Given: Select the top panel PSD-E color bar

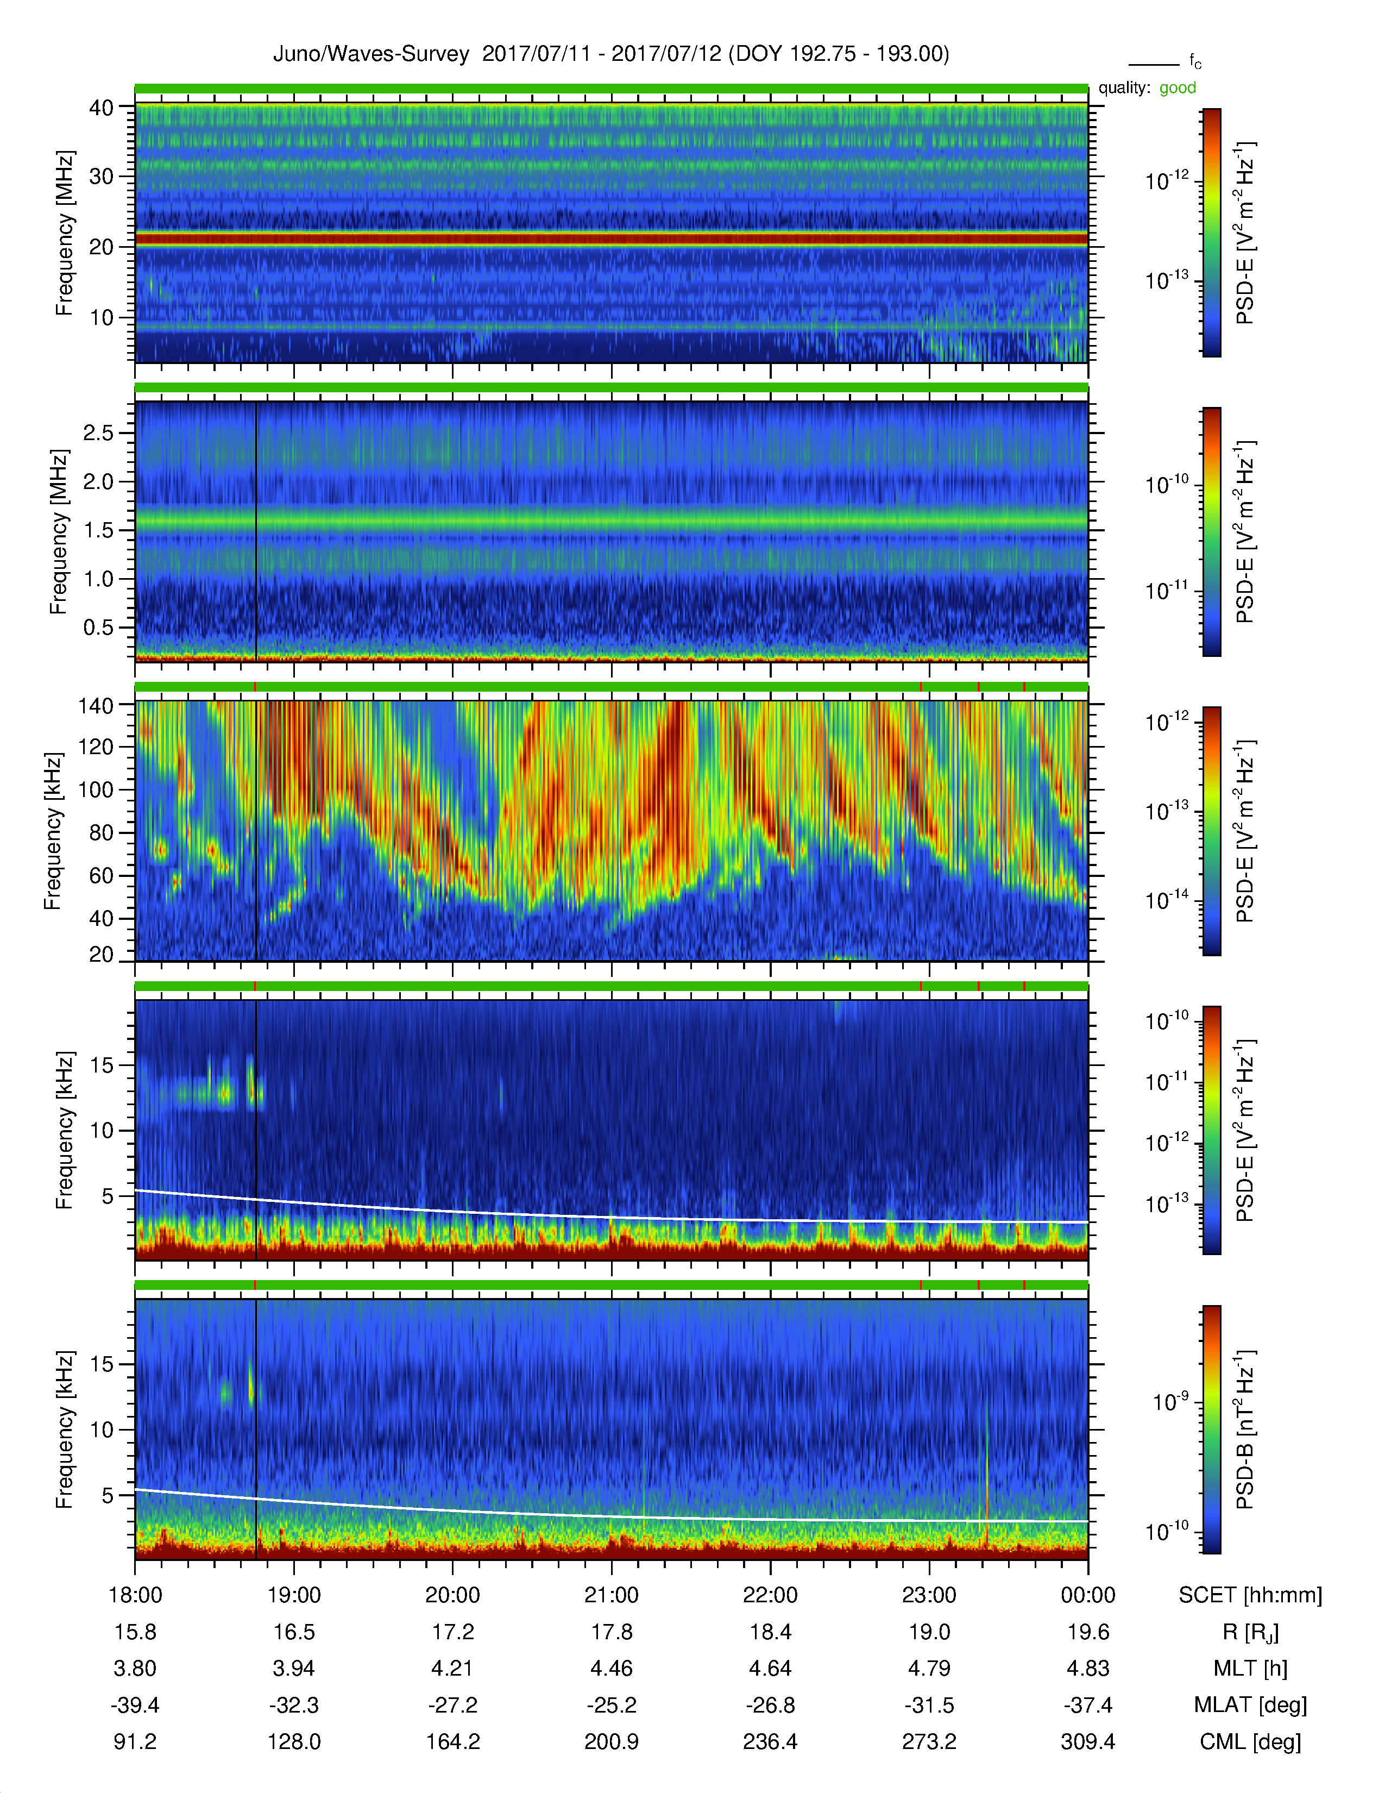Looking at the screenshot, I should (1211, 233).
